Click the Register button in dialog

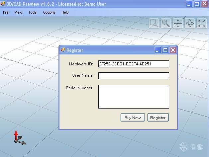click(x=158, y=118)
